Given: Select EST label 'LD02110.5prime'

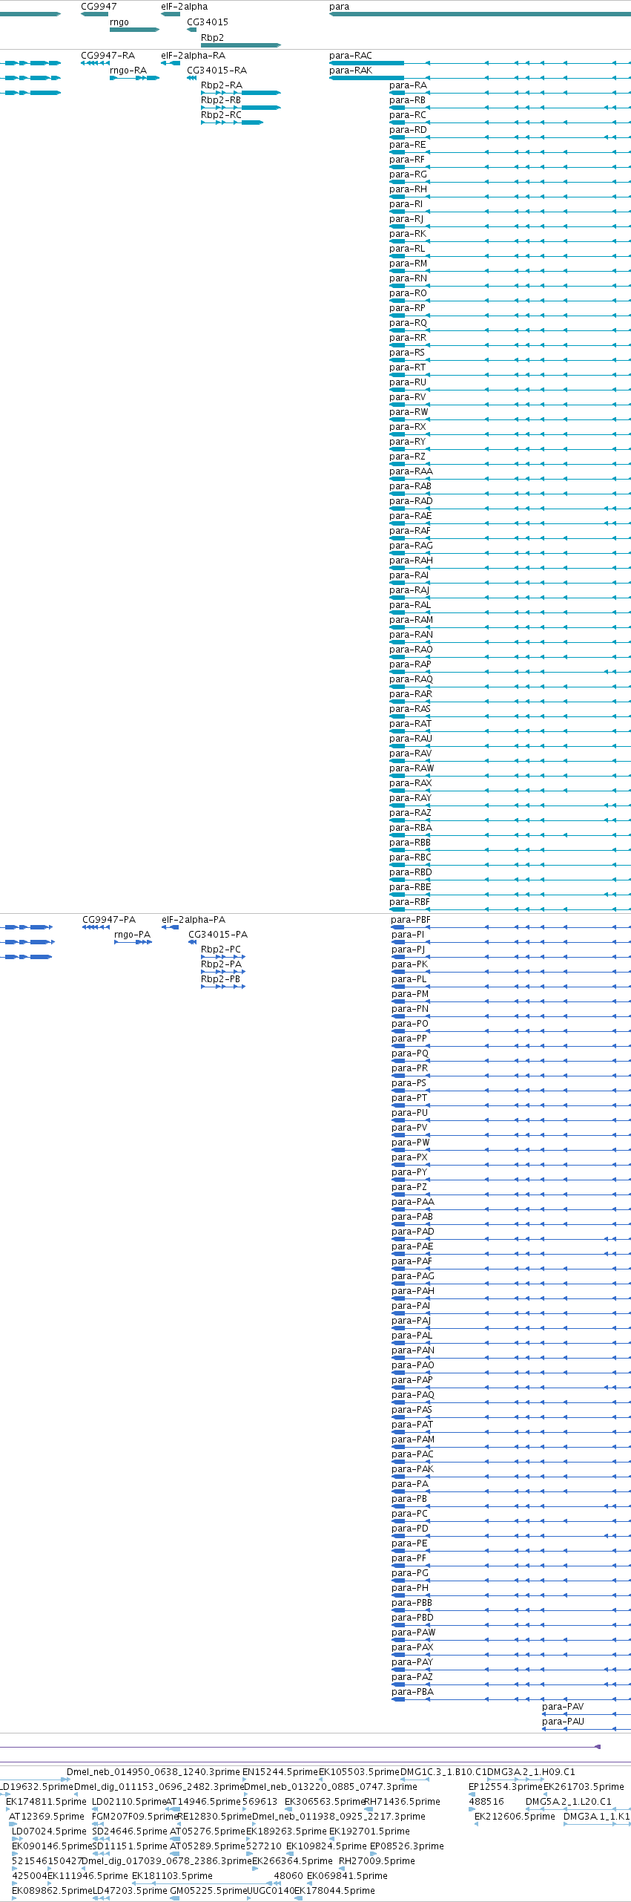Looking at the screenshot, I should (x=129, y=1802).
